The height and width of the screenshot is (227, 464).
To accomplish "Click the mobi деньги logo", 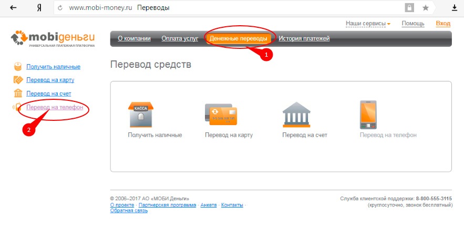I will click(x=53, y=38).
